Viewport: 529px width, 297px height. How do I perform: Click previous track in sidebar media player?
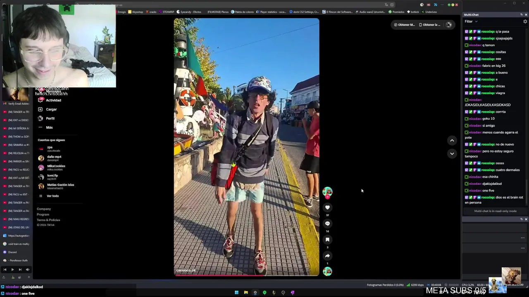(x=5, y=269)
